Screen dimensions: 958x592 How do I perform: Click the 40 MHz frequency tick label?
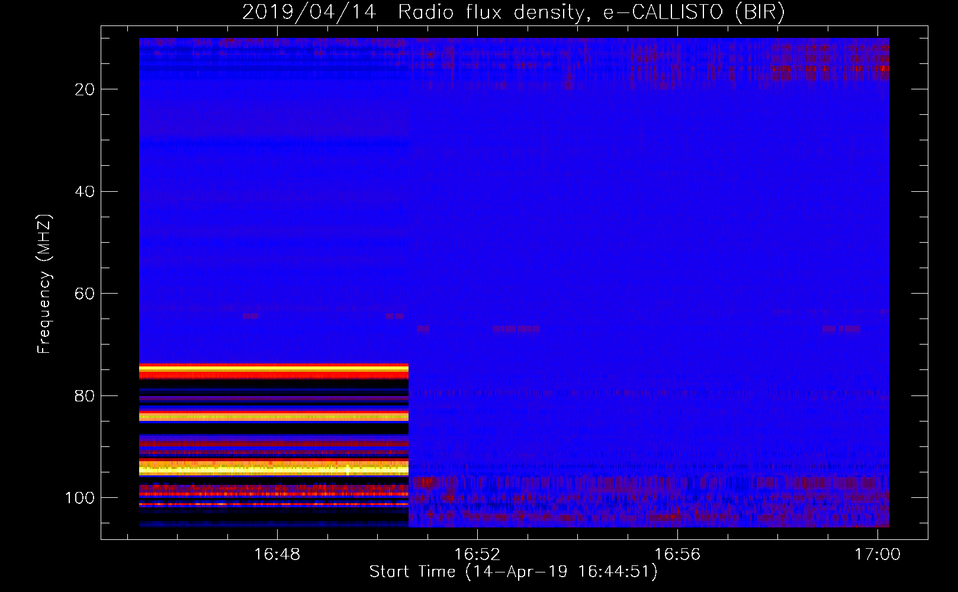pyautogui.click(x=85, y=192)
